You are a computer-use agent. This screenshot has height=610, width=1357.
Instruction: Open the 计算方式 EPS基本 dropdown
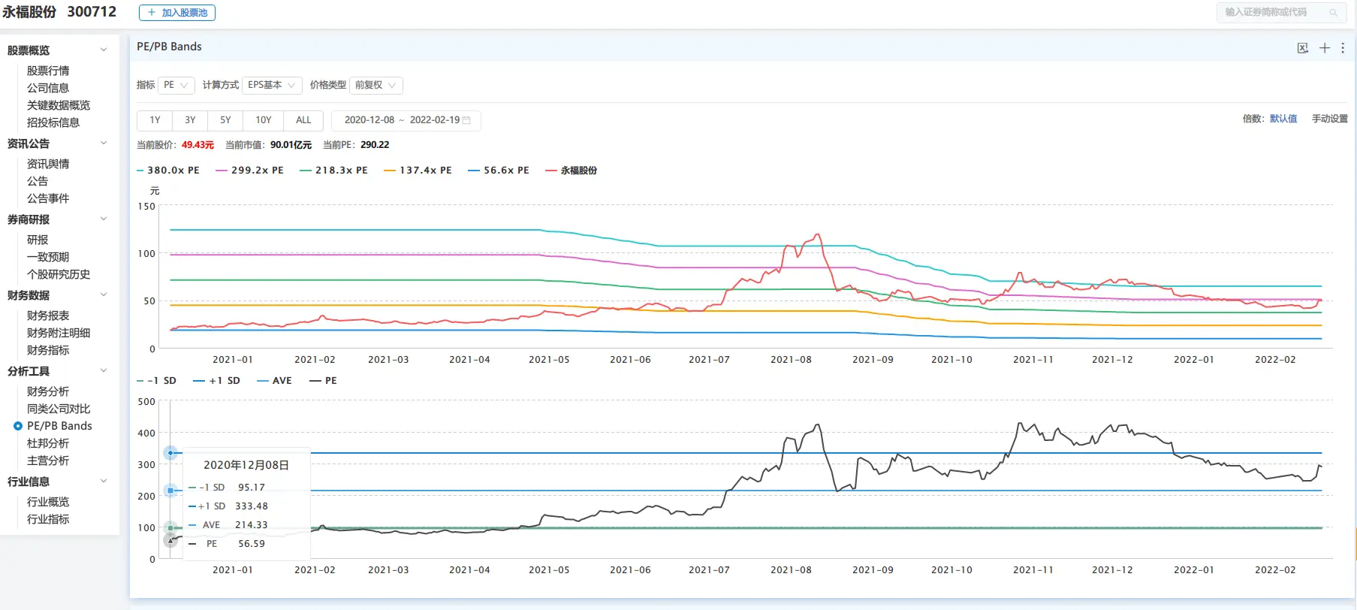(x=272, y=85)
